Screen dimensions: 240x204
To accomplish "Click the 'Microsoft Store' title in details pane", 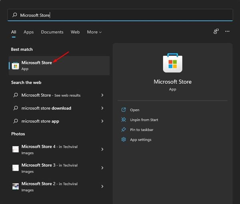I will pyautogui.click(x=172, y=82).
